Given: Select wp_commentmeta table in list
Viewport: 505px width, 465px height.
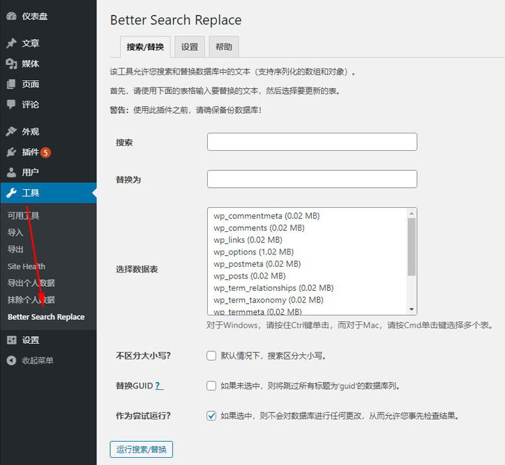Looking at the screenshot, I should click(267, 216).
